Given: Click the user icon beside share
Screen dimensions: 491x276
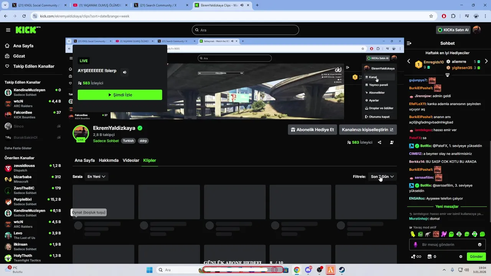Looking at the screenshot, I should point(392,142).
